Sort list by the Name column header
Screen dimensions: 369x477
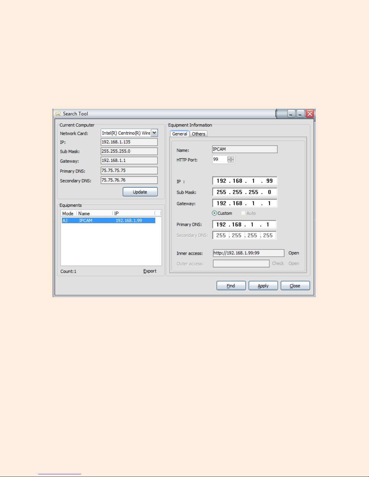[95, 213]
